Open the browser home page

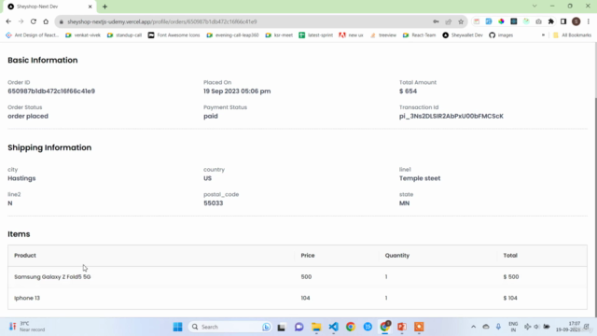(46, 21)
